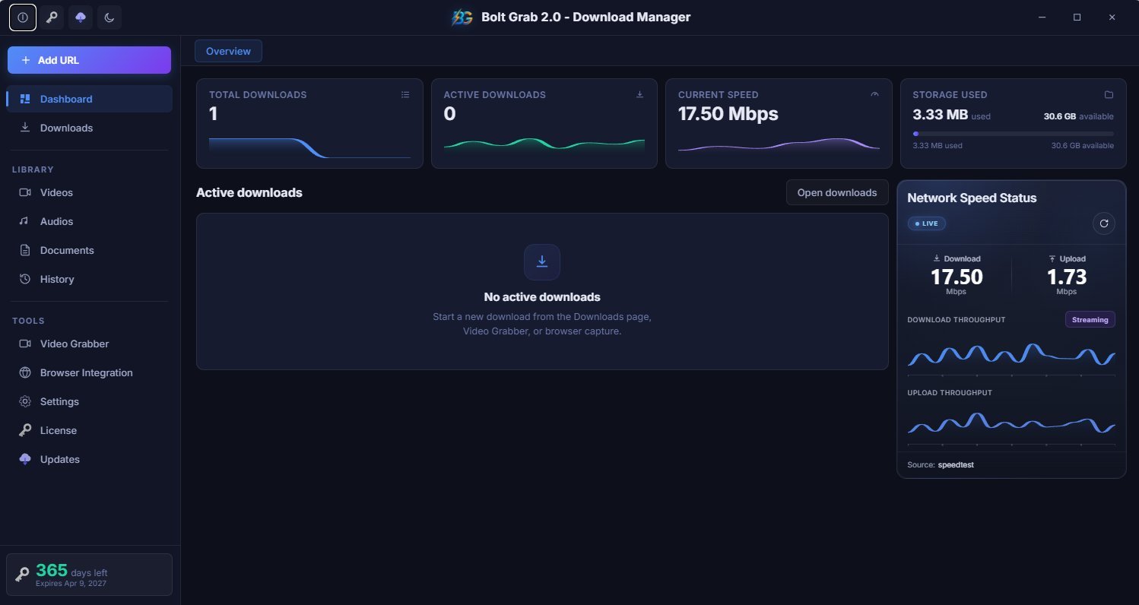Open Settings using the gear icon
Screen dimensions: 1139x605
pos(24,401)
